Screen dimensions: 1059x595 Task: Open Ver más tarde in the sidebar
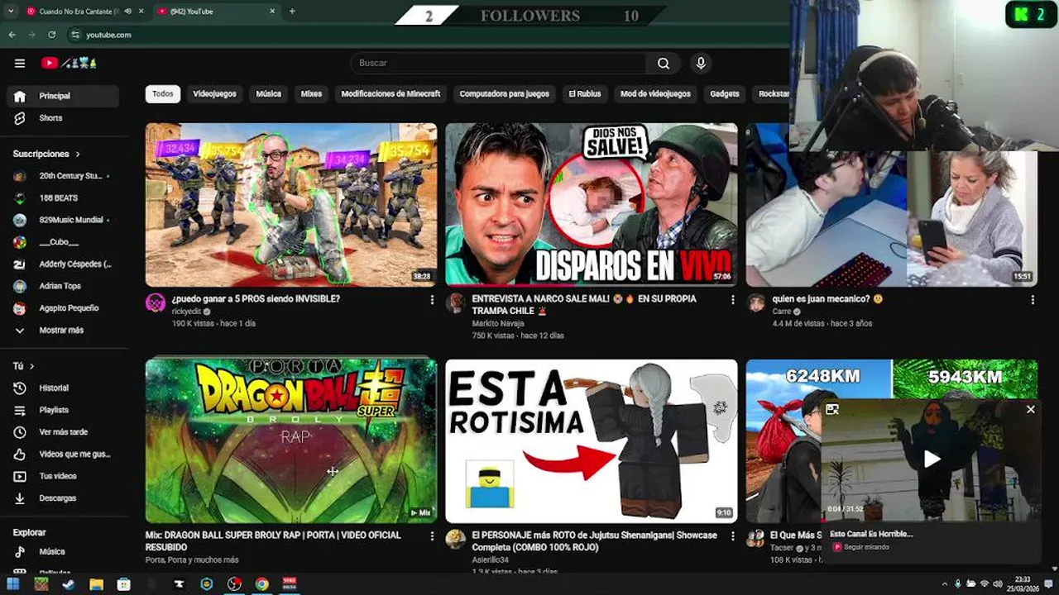click(63, 432)
